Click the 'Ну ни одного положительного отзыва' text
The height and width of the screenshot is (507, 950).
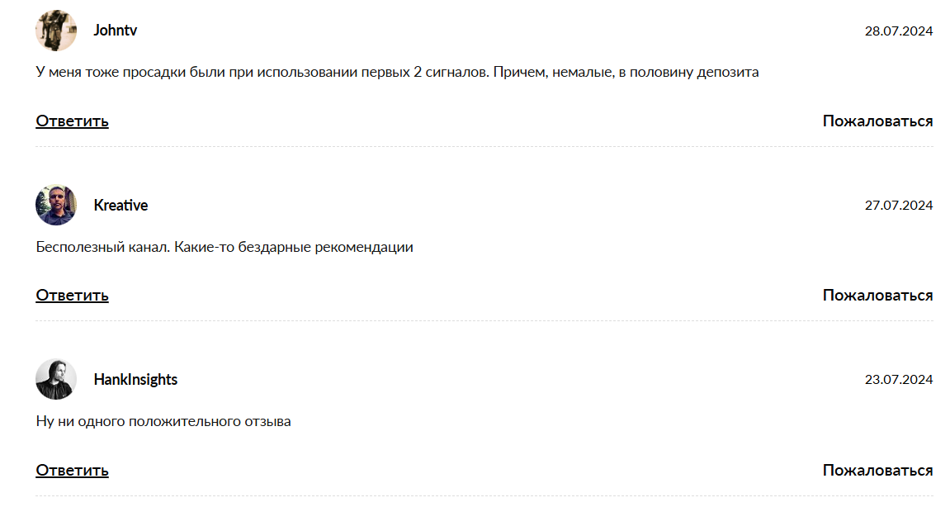coord(163,422)
